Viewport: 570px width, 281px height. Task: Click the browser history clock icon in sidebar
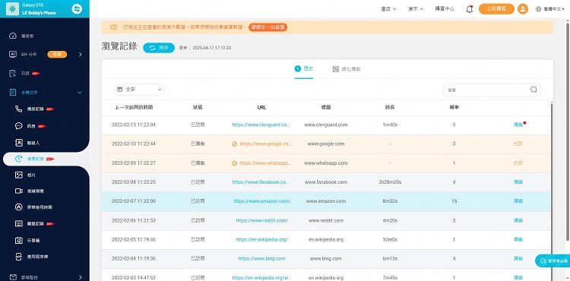tap(18, 159)
